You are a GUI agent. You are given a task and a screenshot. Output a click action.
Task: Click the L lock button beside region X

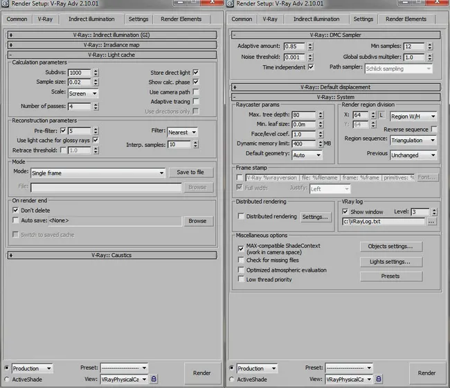381,115
